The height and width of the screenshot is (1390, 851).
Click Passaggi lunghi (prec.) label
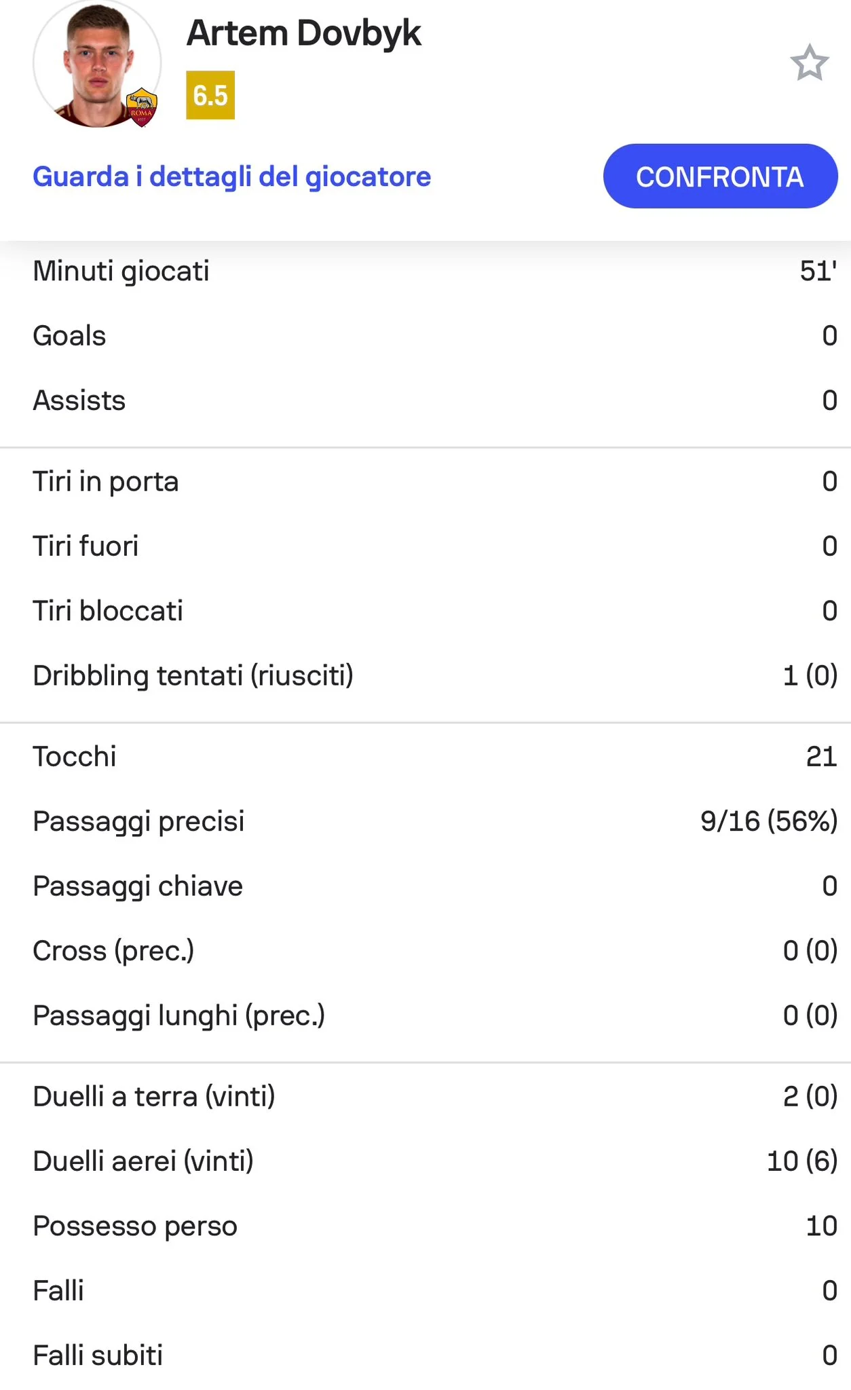coord(178,1015)
